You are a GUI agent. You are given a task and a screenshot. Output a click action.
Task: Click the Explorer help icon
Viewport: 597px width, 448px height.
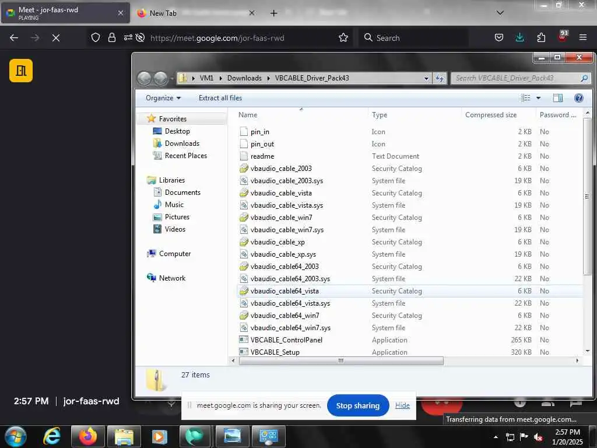coord(579,98)
